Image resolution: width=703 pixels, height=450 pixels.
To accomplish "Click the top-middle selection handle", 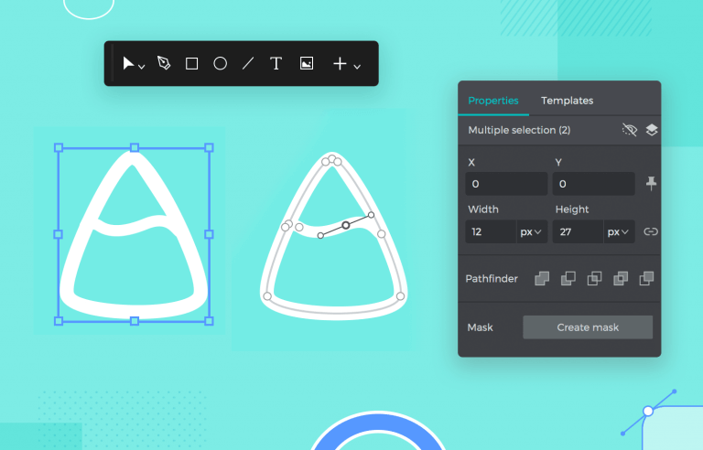I will (134, 147).
